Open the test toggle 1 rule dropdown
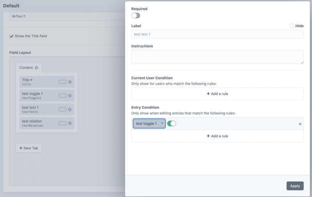The image size is (312, 197). [x=149, y=124]
